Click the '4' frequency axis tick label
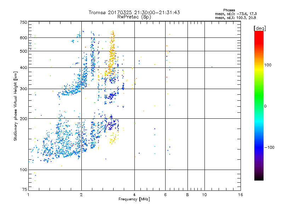Screen dimensions: 283x212 tap(134, 195)
